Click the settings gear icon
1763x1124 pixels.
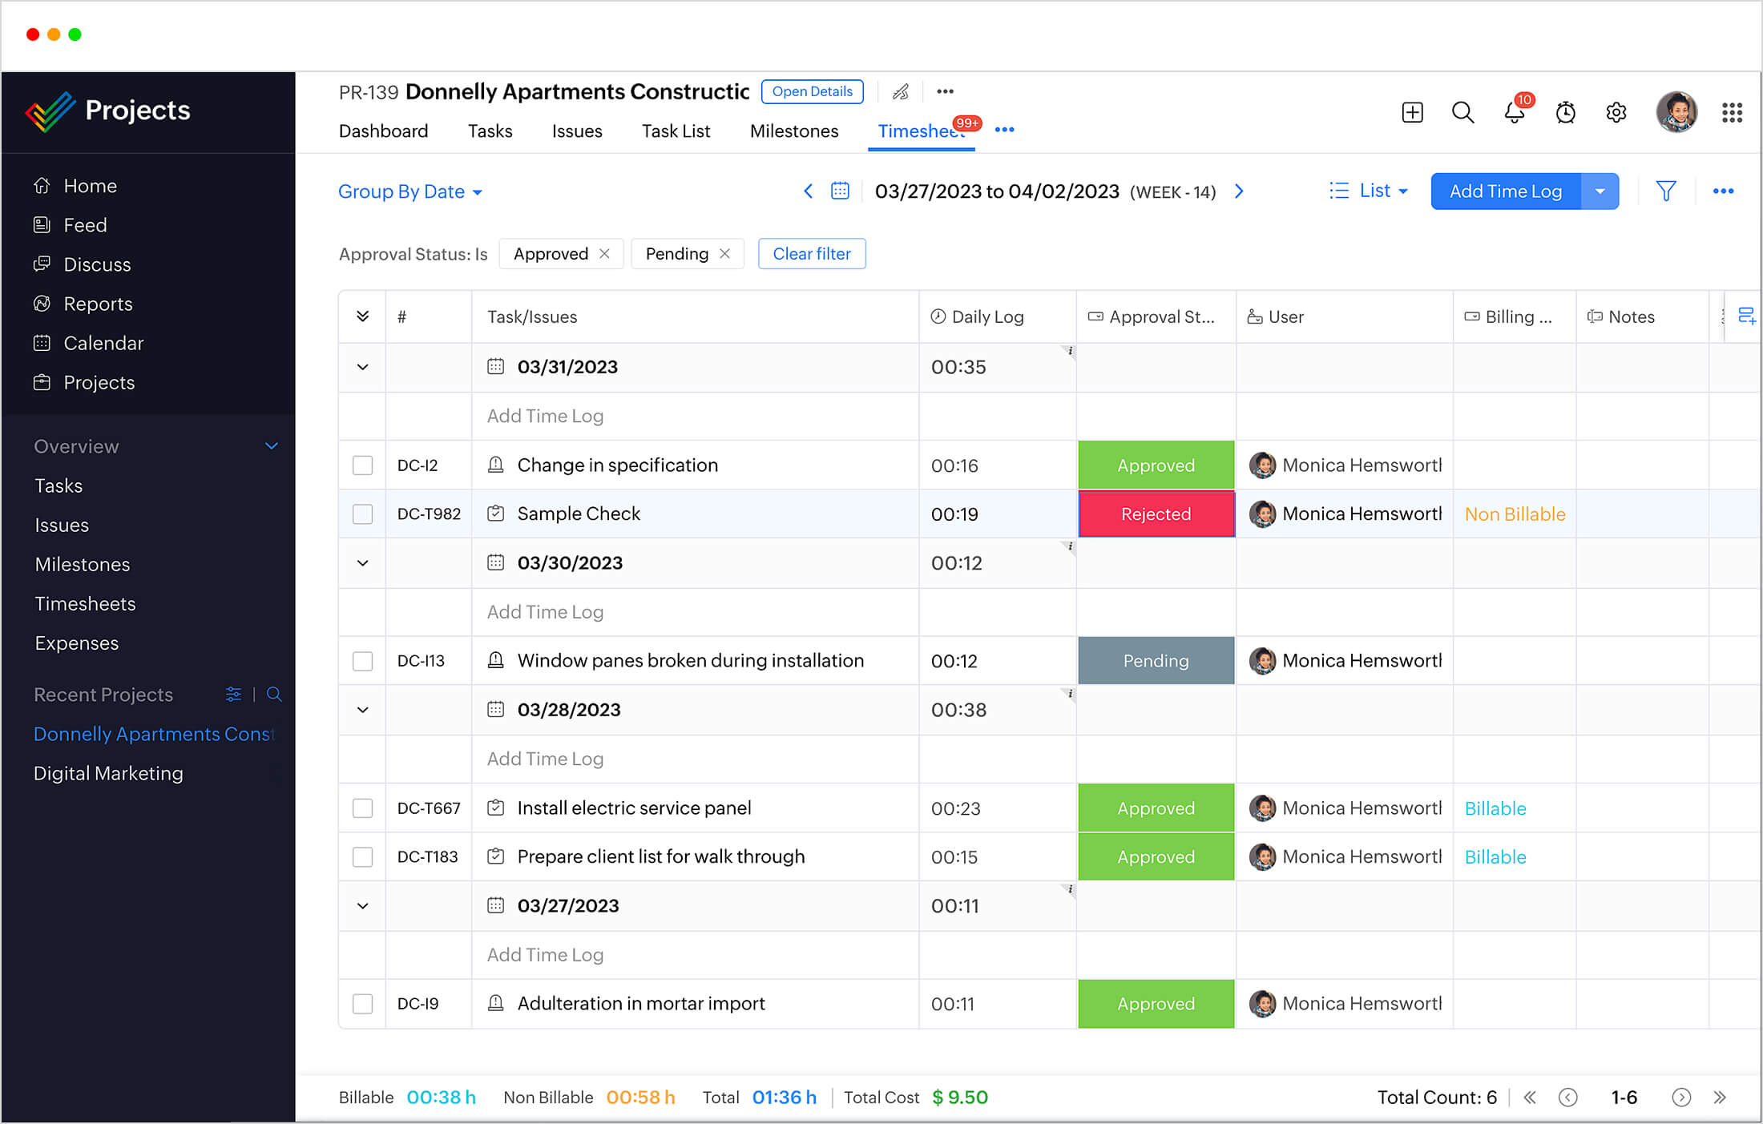[x=1616, y=113]
